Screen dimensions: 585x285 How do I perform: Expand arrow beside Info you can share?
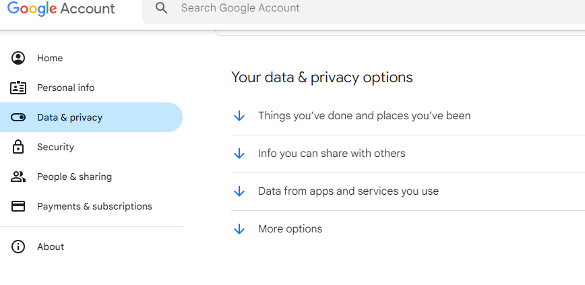239,154
